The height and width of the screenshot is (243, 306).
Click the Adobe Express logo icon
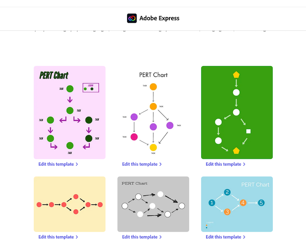click(132, 18)
